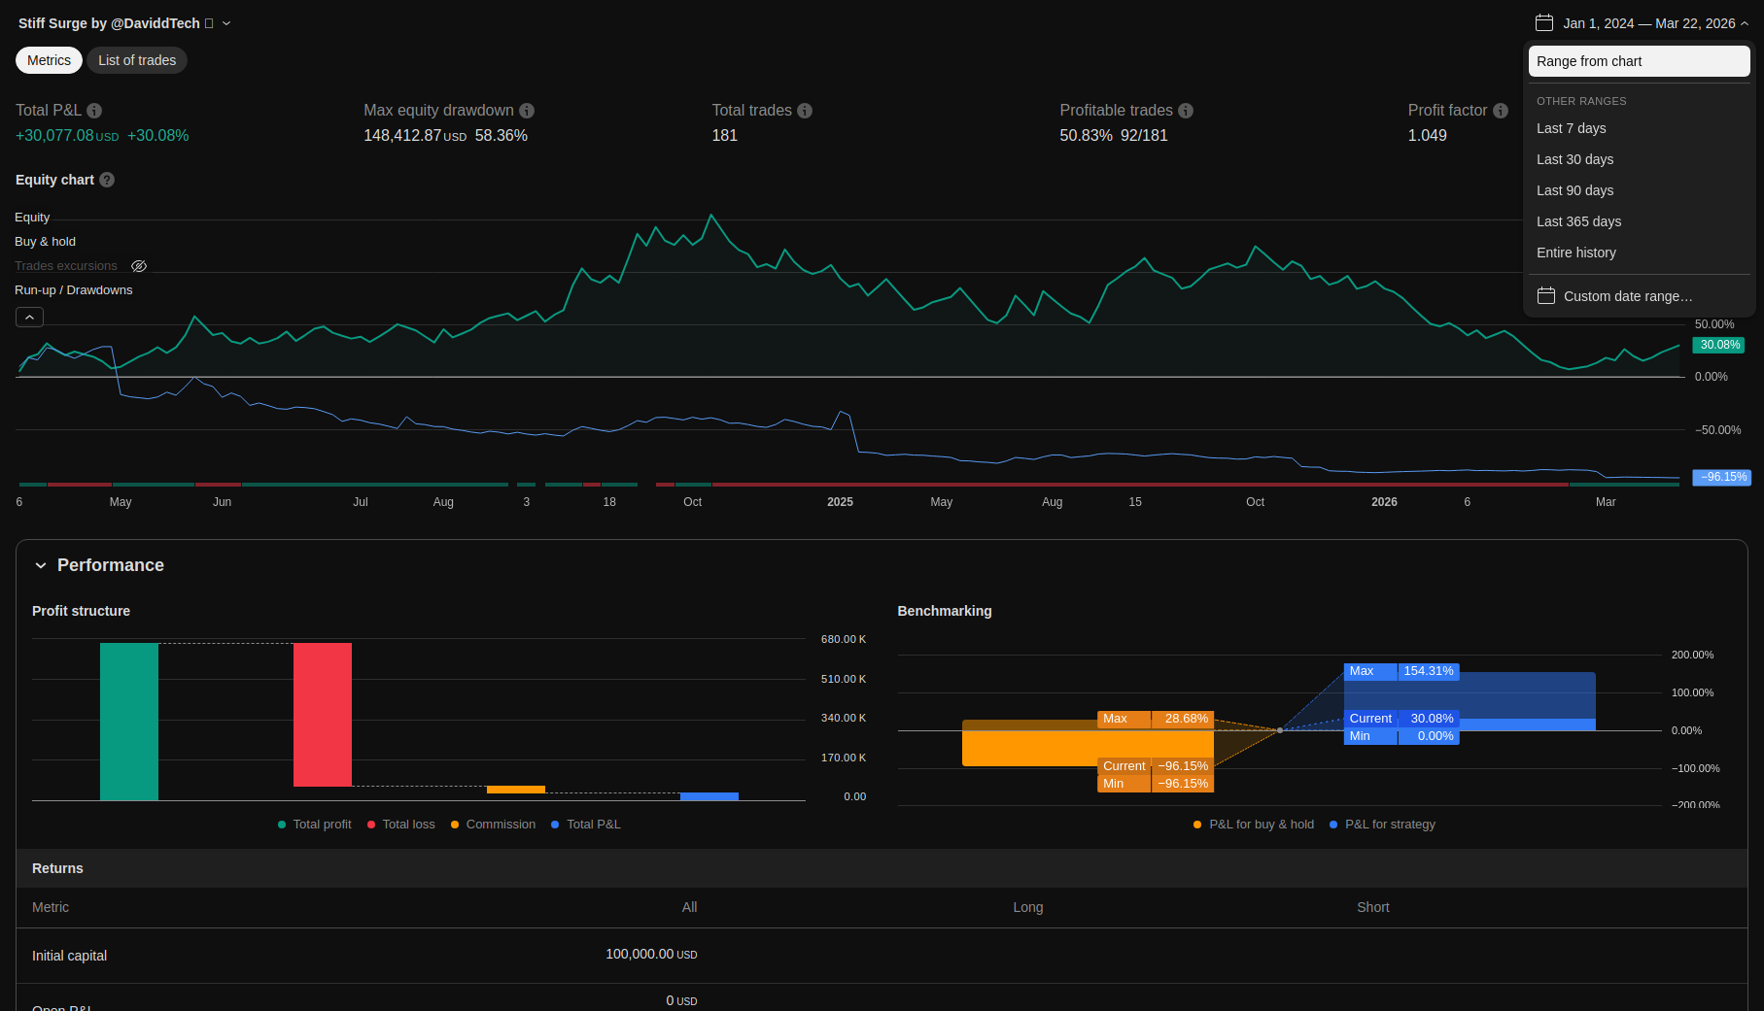Image resolution: width=1764 pixels, height=1011 pixels.
Task: Click the Max equity drawdown info icon
Action: 527,111
